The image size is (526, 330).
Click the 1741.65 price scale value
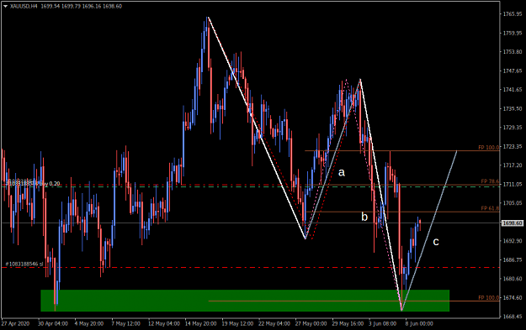click(513, 89)
